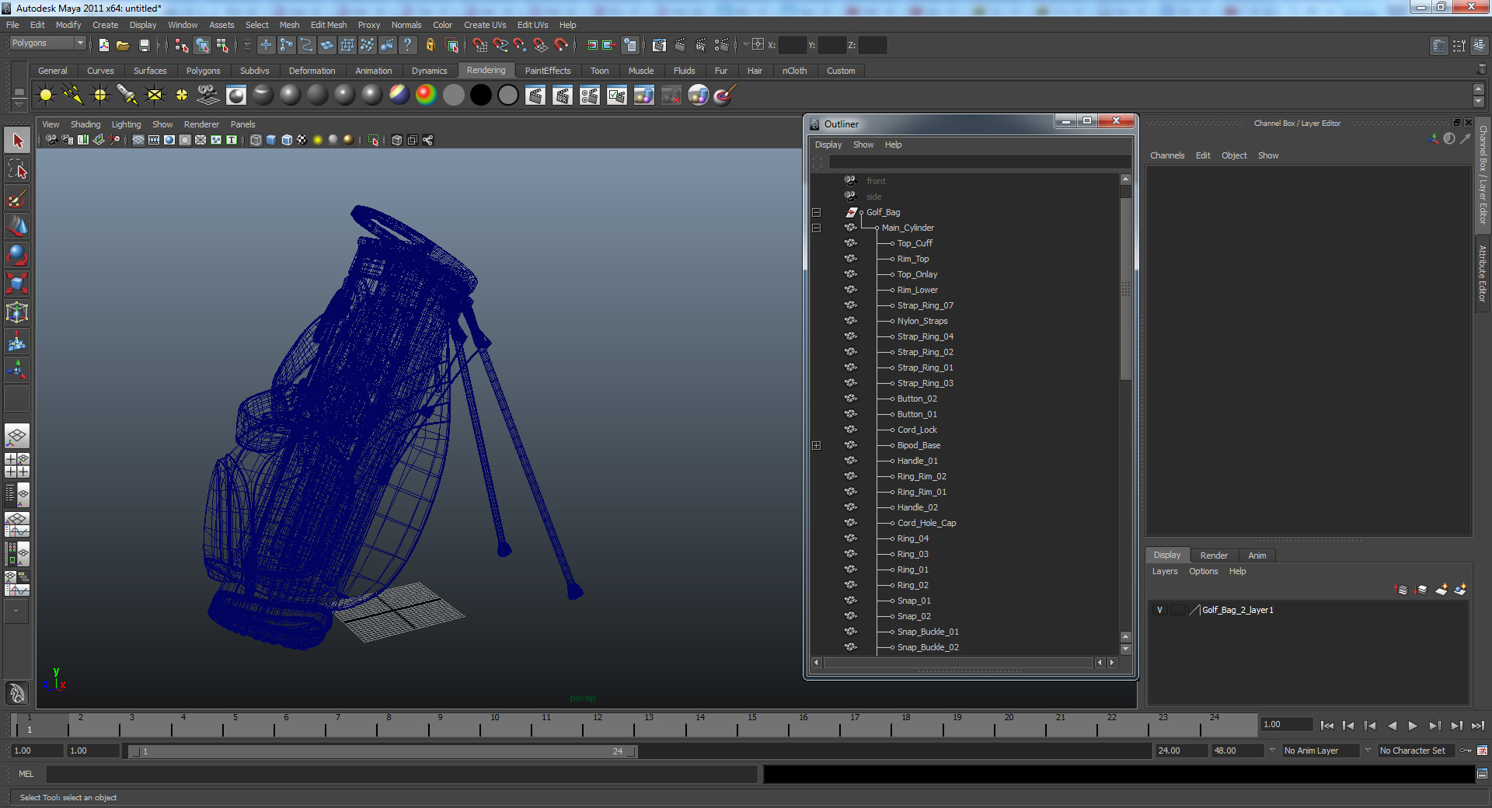Toggle the lock selection padlock icon
This screenshot has width=1492, height=808.
click(x=430, y=45)
